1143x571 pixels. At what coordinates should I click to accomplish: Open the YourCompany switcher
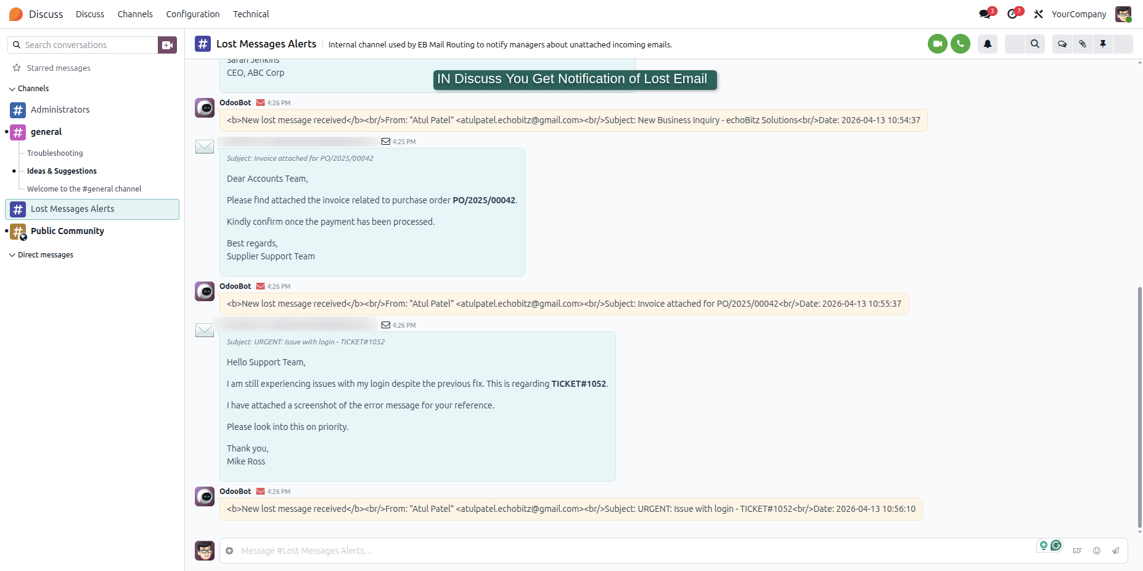click(x=1079, y=14)
